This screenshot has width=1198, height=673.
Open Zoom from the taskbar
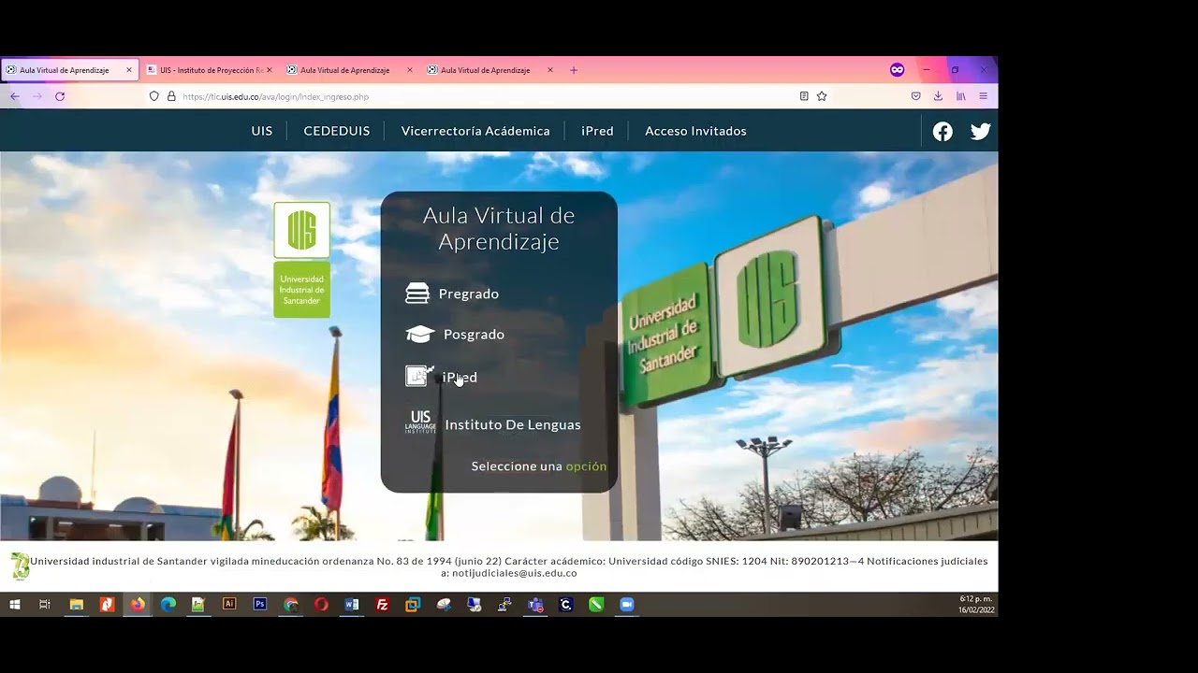coord(627,605)
